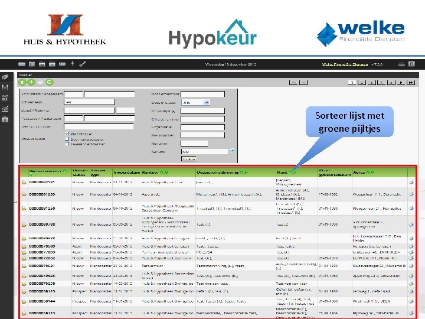Sort Adres column ascending with green up arrow
The height and width of the screenshot is (319, 425).
click(x=368, y=172)
